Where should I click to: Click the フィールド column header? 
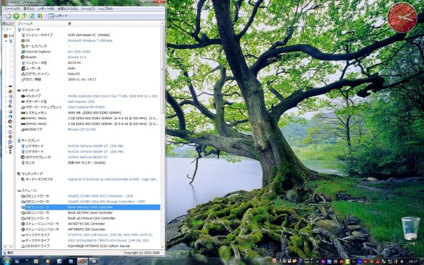25,23
